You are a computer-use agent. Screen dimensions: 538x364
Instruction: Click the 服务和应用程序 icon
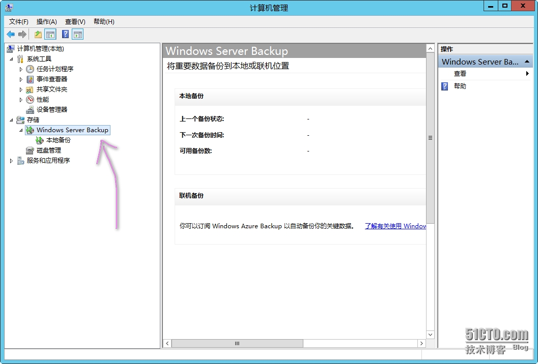coord(20,161)
